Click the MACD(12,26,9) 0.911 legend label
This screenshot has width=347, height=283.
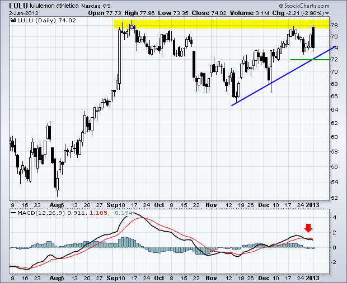pyautogui.click(x=51, y=213)
